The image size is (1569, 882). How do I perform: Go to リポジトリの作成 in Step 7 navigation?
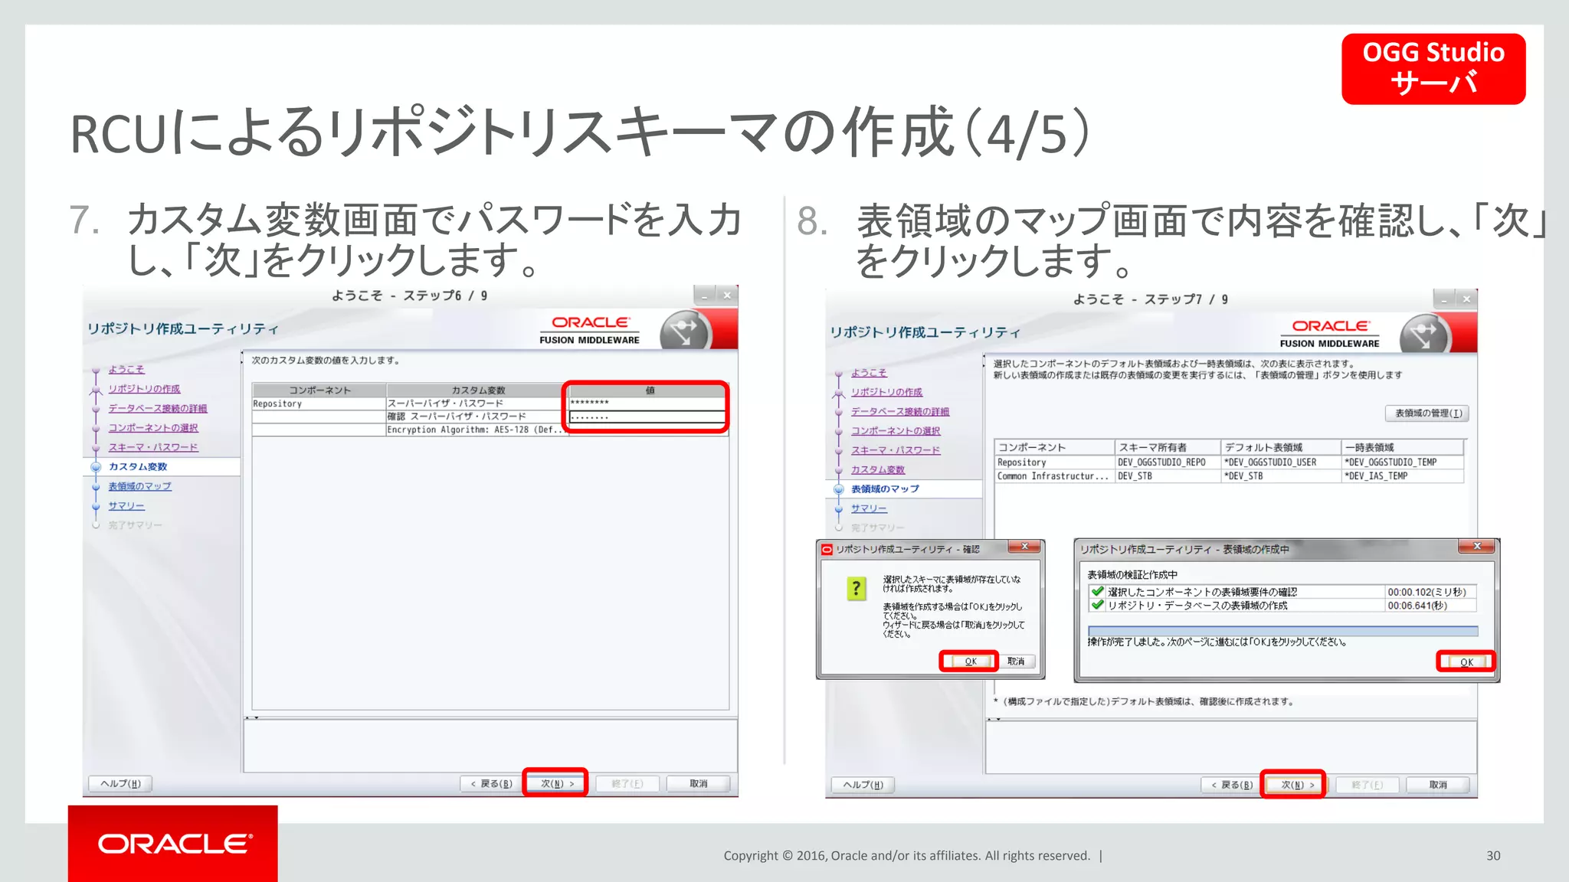click(x=886, y=392)
